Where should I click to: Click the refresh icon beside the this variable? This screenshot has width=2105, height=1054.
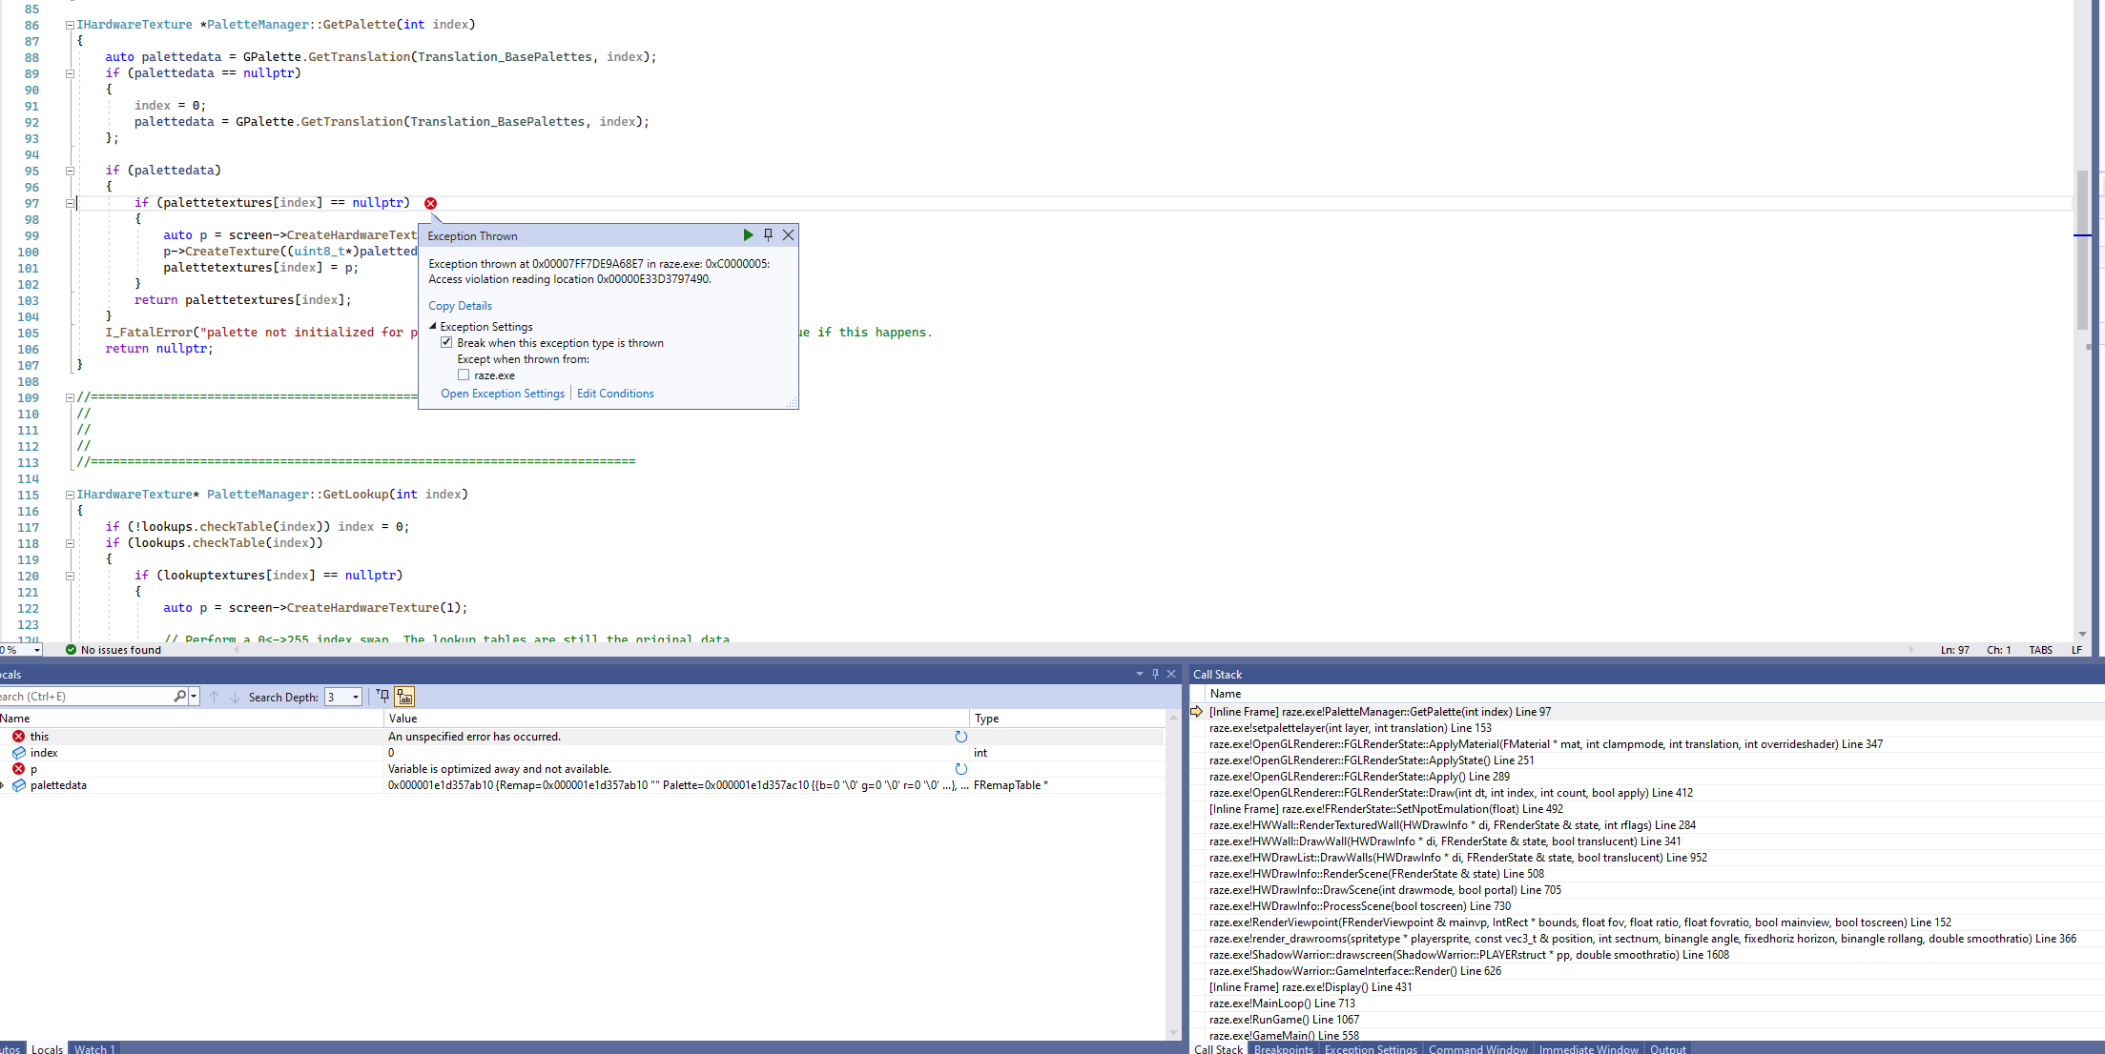pos(960,736)
